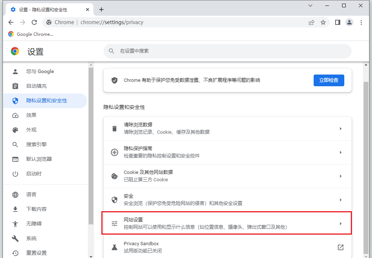This screenshot has height=258, width=372.
Task: Click the back navigation arrow
Action: 11,22
